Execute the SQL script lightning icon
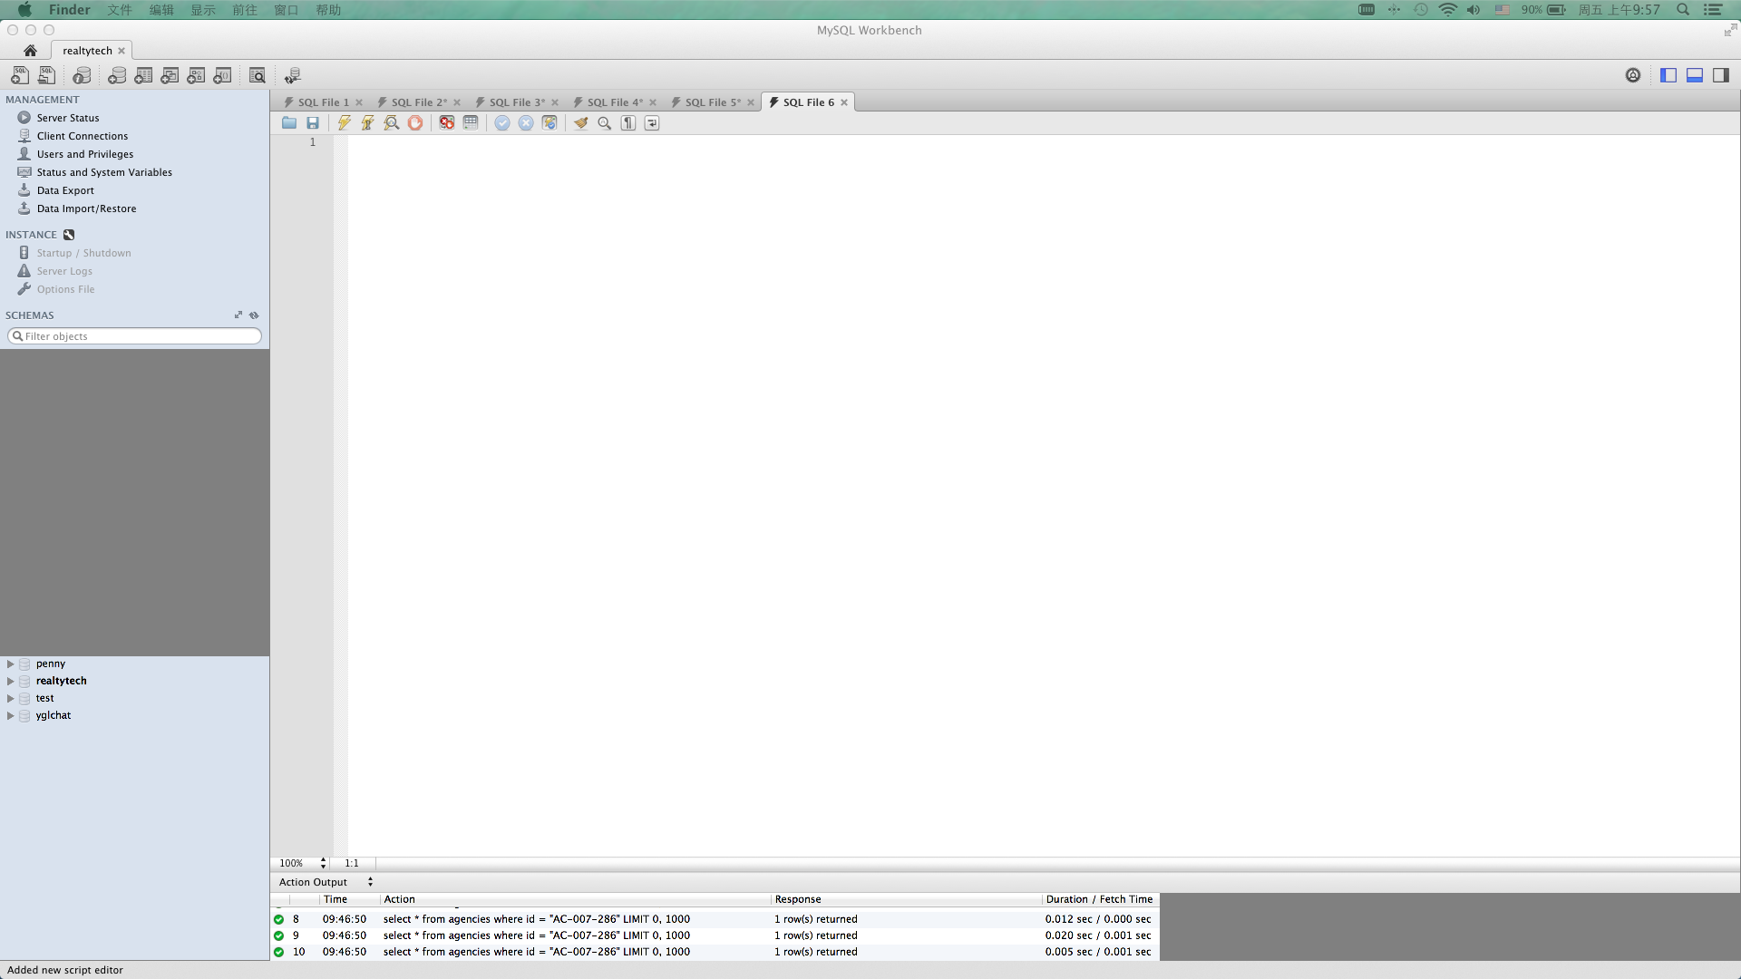Viewport: 1741px width, 979px height. (345, 123)
